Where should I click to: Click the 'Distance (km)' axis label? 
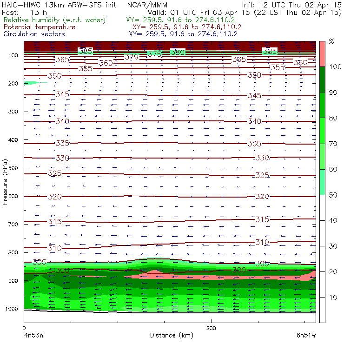[172, 336]
